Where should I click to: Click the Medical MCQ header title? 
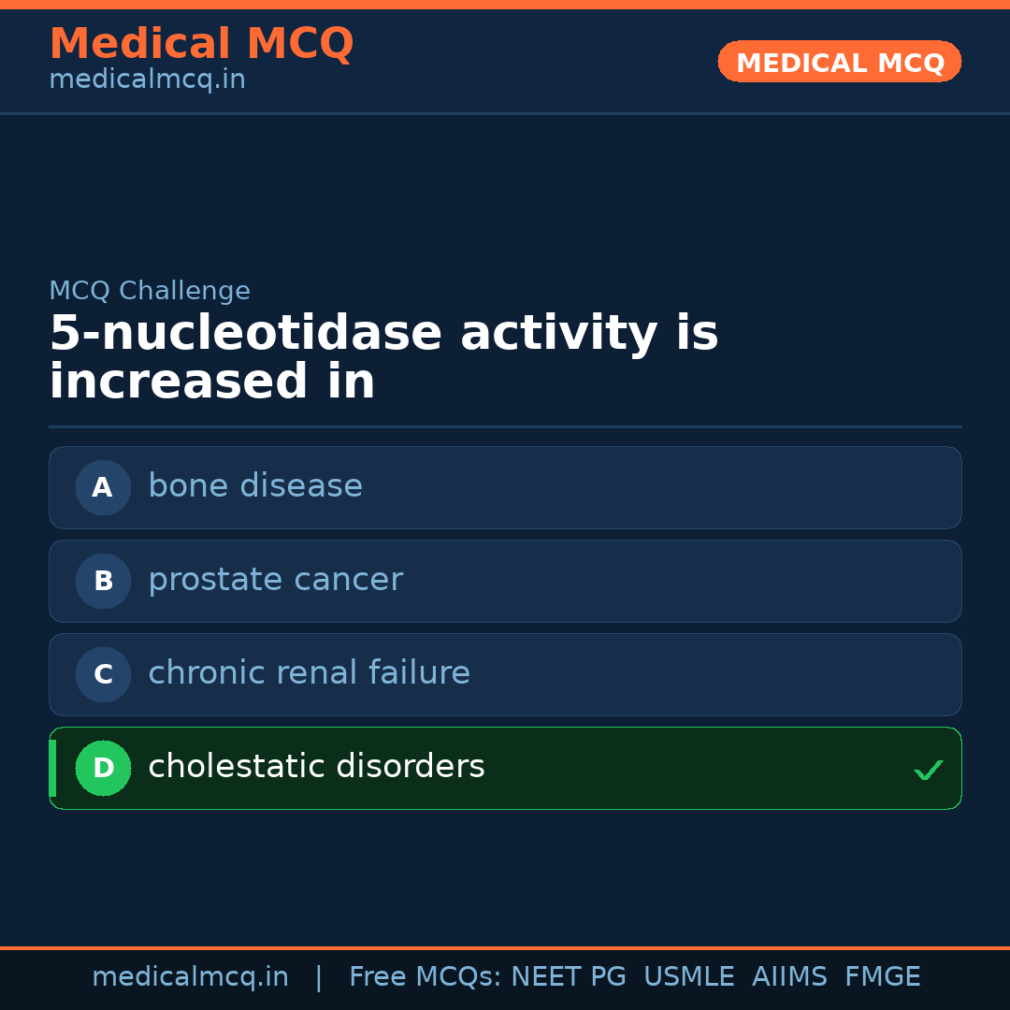pyautogui.click(x=201, y=43)
